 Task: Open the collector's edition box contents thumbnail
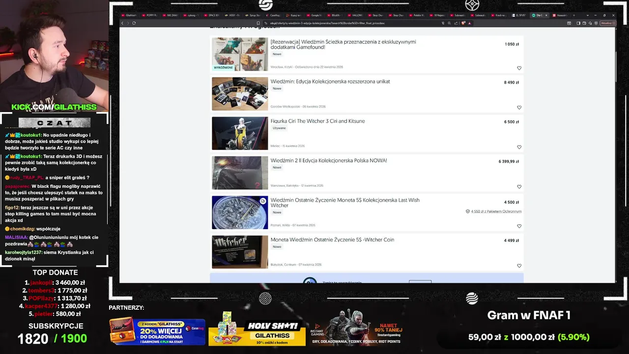240,93
